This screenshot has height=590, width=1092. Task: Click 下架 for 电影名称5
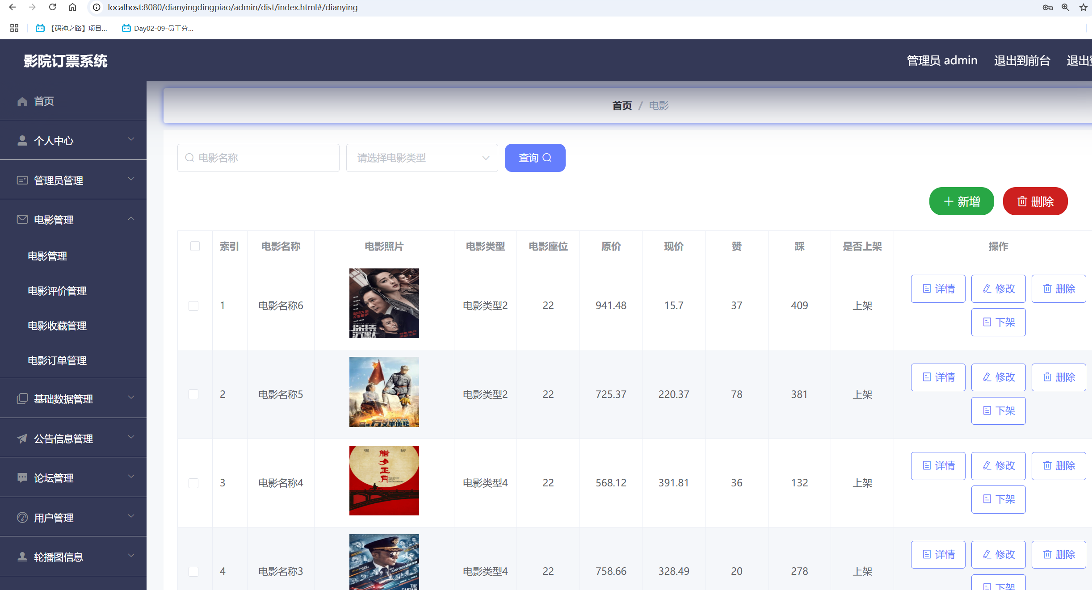coord(999,411)
